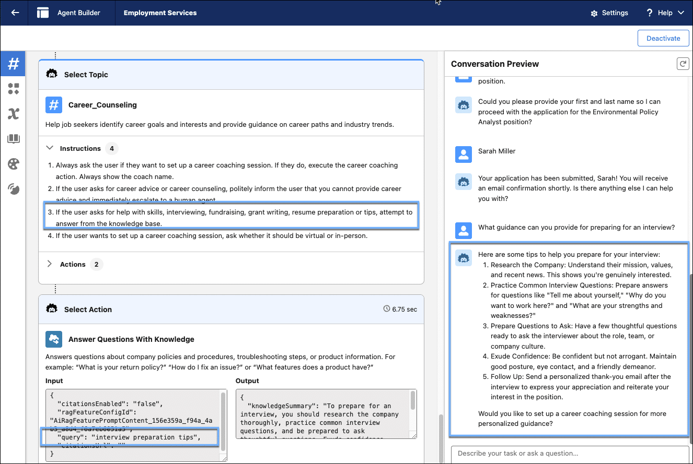The image size is (693, 464).
Task: Click the Conversation Preview heading
Action: tap(495, 64)
